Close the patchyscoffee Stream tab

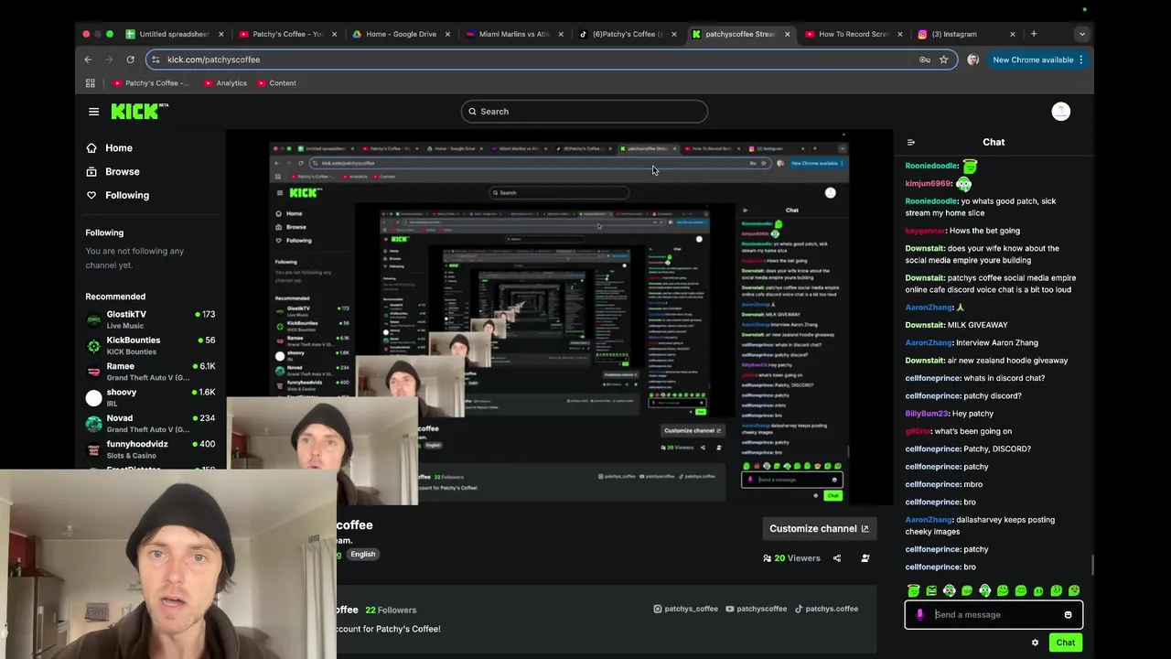[787, 34]
